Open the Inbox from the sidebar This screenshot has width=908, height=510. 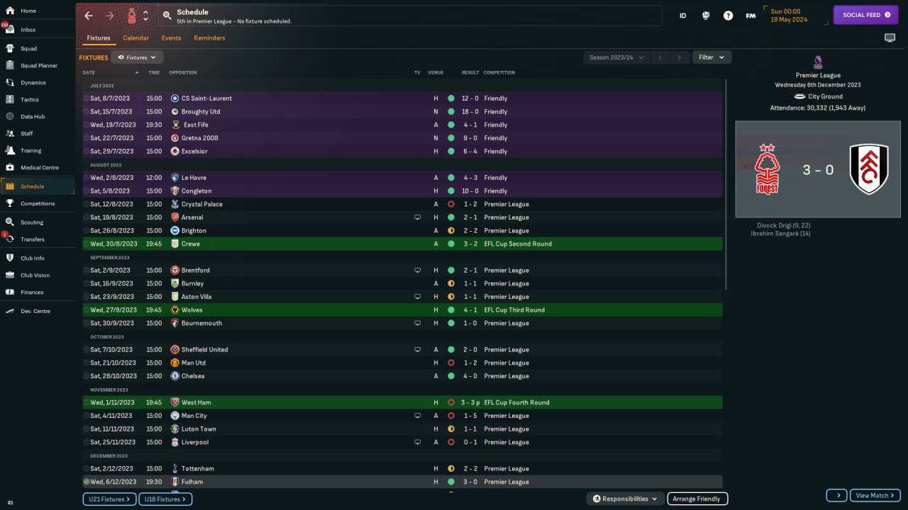point(28,30)
